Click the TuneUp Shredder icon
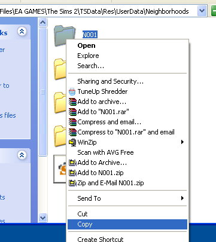The image size is (216, 242). coord(72,92)
